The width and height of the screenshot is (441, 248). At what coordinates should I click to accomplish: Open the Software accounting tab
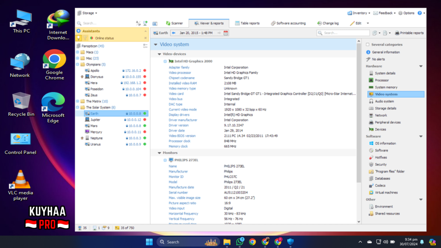288,23
